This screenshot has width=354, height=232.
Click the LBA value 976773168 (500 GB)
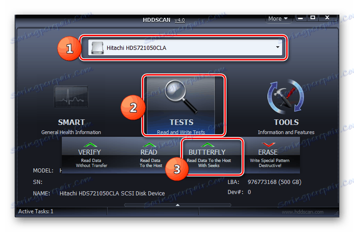(x=274, y=182)
